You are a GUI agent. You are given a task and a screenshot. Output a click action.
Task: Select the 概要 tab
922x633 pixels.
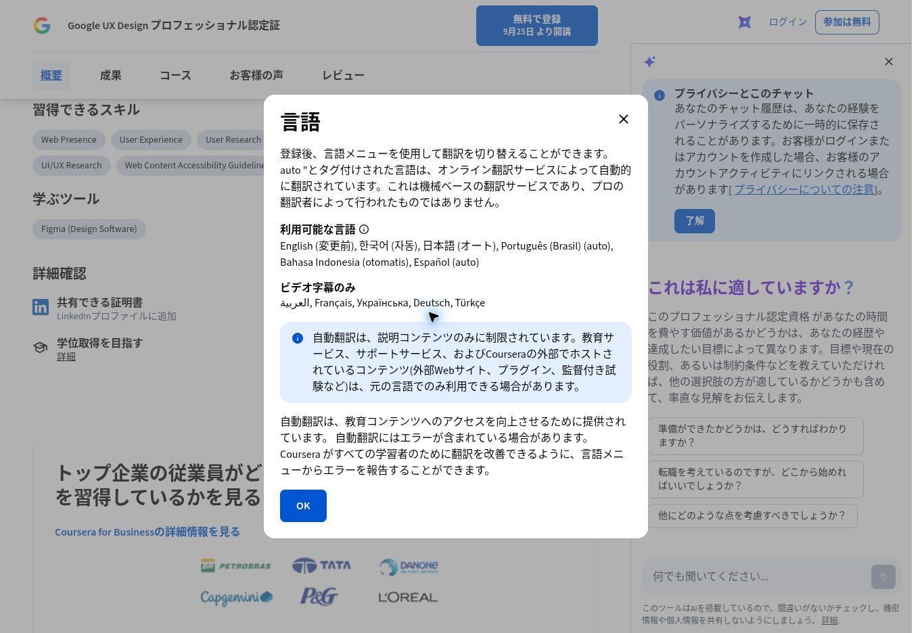51,76
